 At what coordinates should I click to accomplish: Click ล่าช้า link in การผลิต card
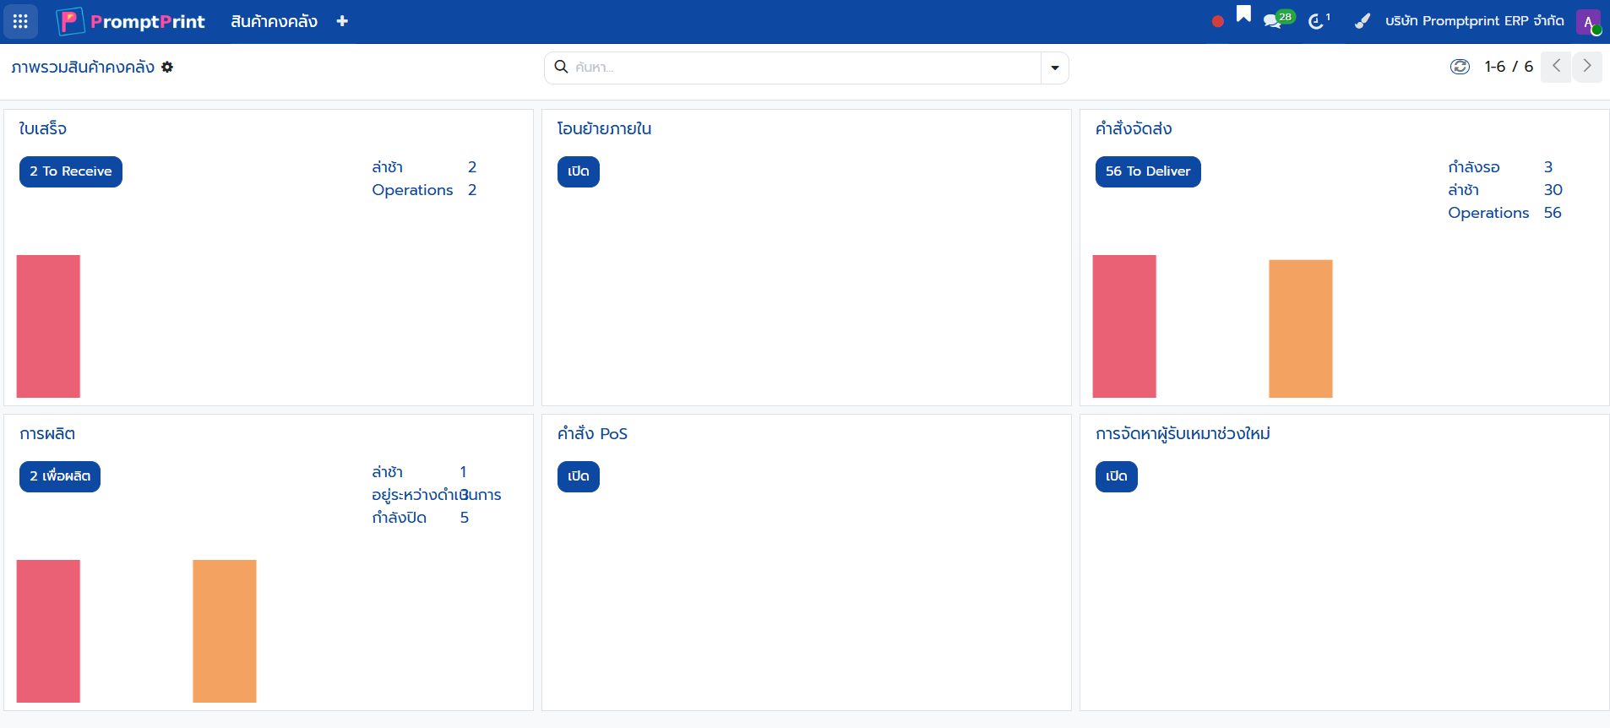(x=388, y=472)
